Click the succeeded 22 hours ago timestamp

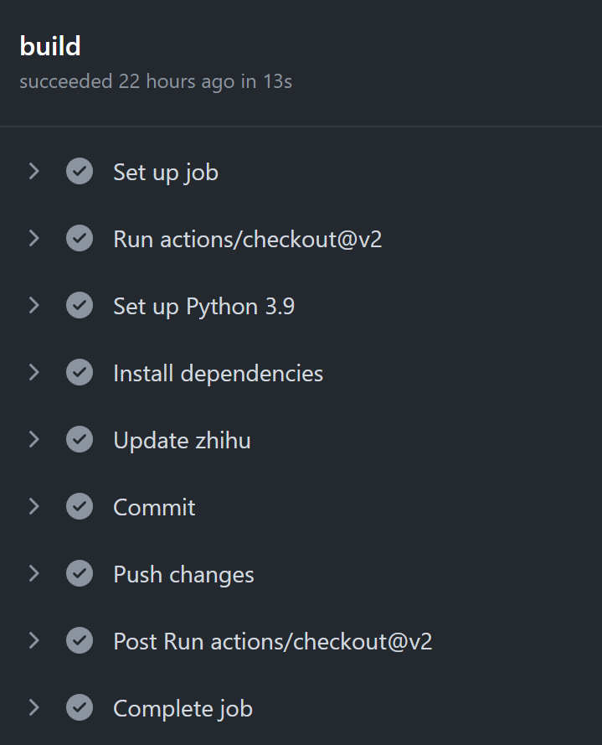[x=155, y=82]
